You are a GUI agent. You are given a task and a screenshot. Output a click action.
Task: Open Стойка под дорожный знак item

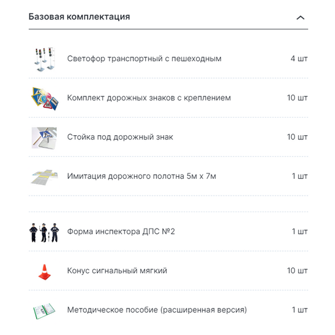coord(120,137)
